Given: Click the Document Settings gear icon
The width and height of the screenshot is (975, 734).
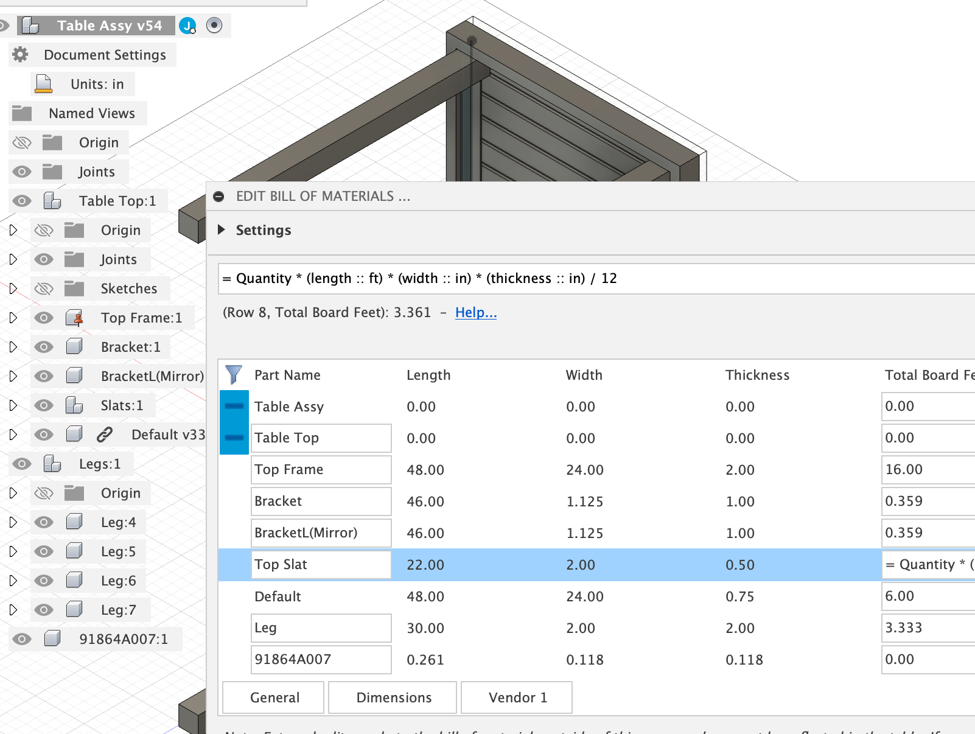Looking at the screenshot, I should [x=20, y=55].
